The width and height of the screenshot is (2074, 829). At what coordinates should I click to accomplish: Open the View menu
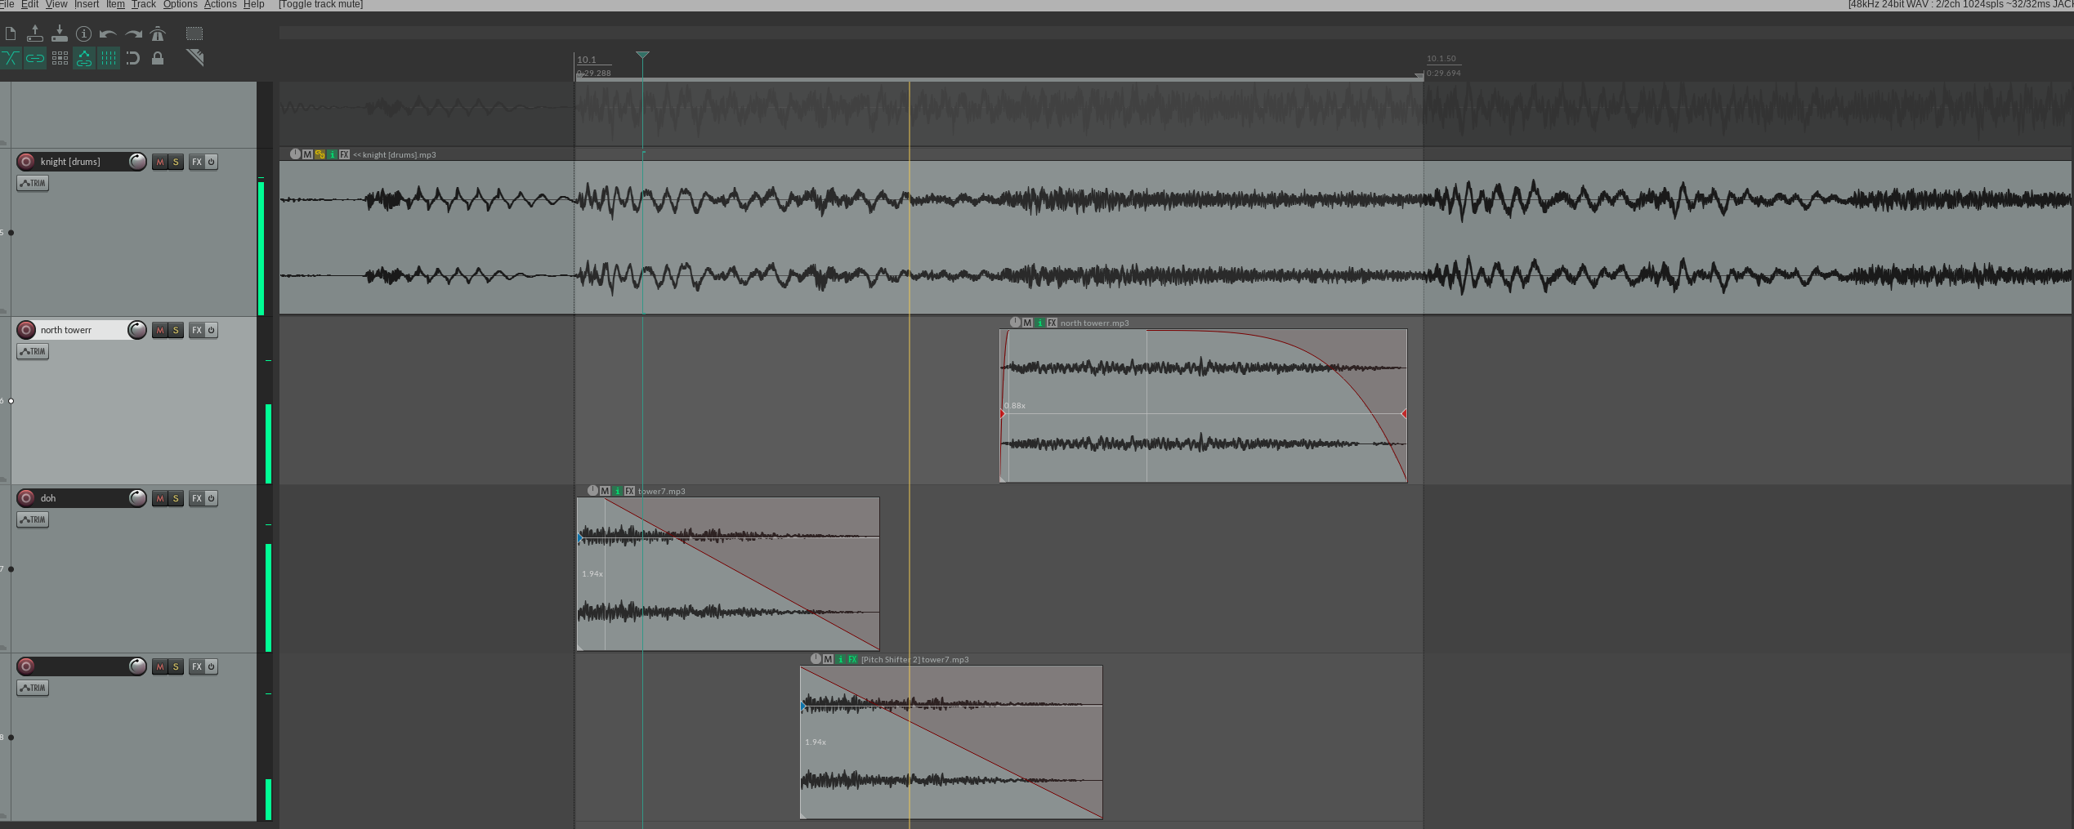[56, 5]
